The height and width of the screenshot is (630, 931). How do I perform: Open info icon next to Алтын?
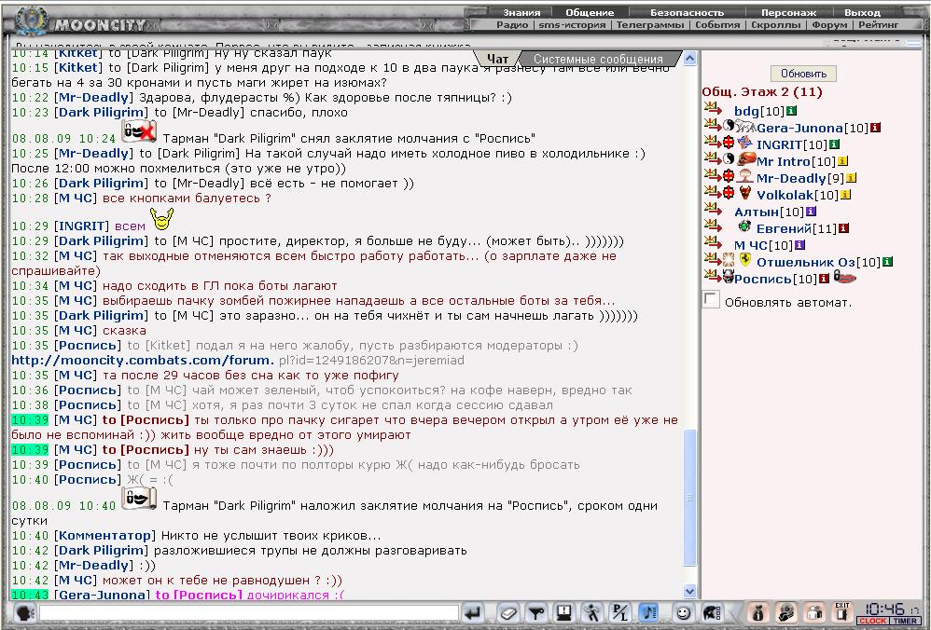[811, 212]
